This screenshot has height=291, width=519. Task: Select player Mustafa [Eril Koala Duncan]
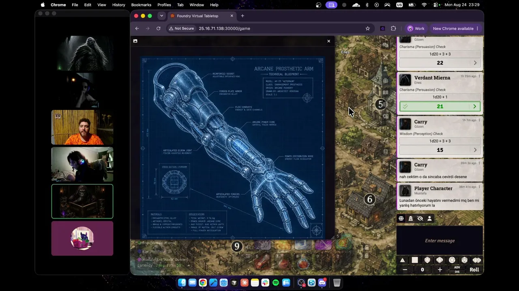coord(163,259)
